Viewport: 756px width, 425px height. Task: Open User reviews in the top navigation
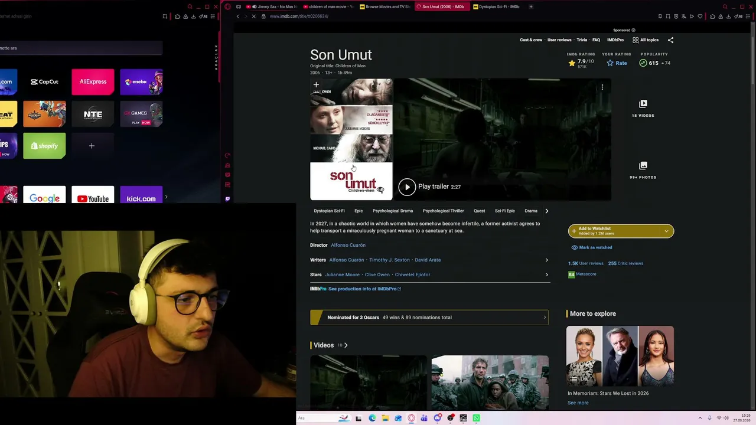click(559, 40)
